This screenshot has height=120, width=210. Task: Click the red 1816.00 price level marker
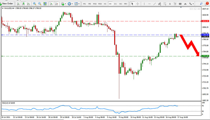click(205, 21)
